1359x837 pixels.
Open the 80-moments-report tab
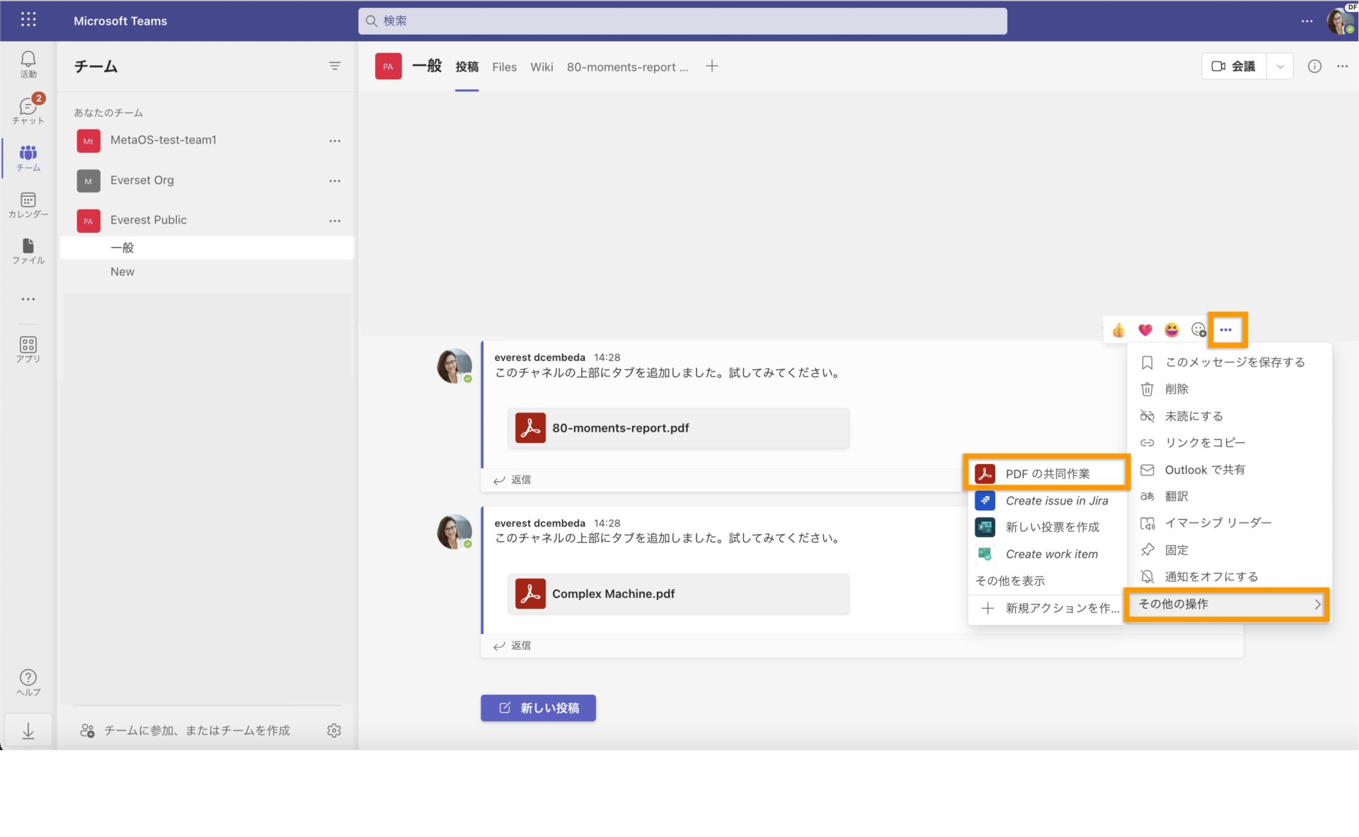pos(627,67)
